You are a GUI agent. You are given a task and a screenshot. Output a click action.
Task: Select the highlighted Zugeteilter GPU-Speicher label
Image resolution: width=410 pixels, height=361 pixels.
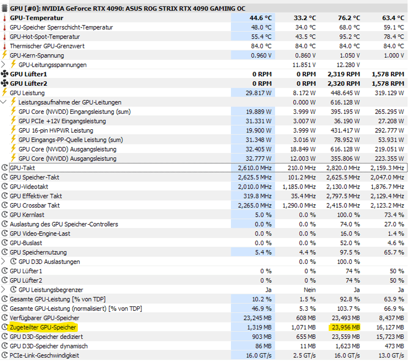point(43,327)
